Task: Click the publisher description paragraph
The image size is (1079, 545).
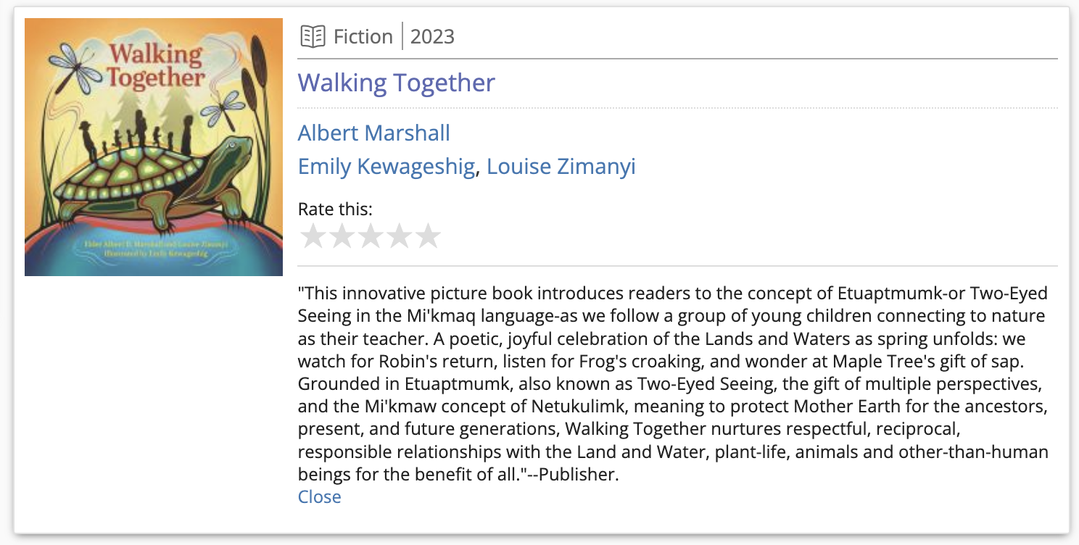Action: [x=674, y=385]
